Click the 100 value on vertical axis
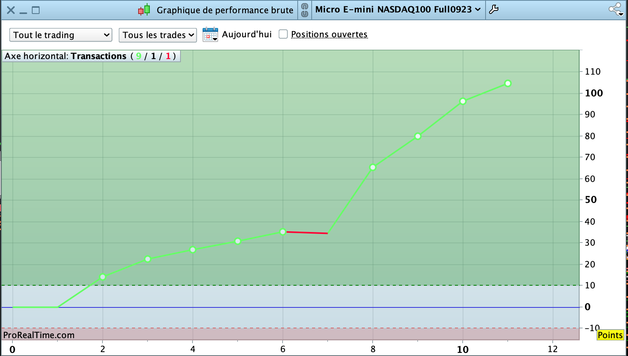The image size is (628, 356). click(594, 93)
